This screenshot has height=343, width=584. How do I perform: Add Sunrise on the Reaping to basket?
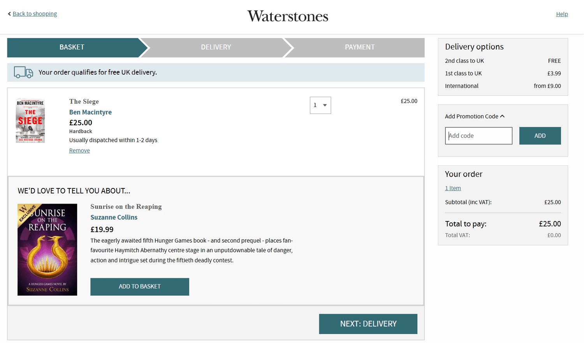point(140,287)
